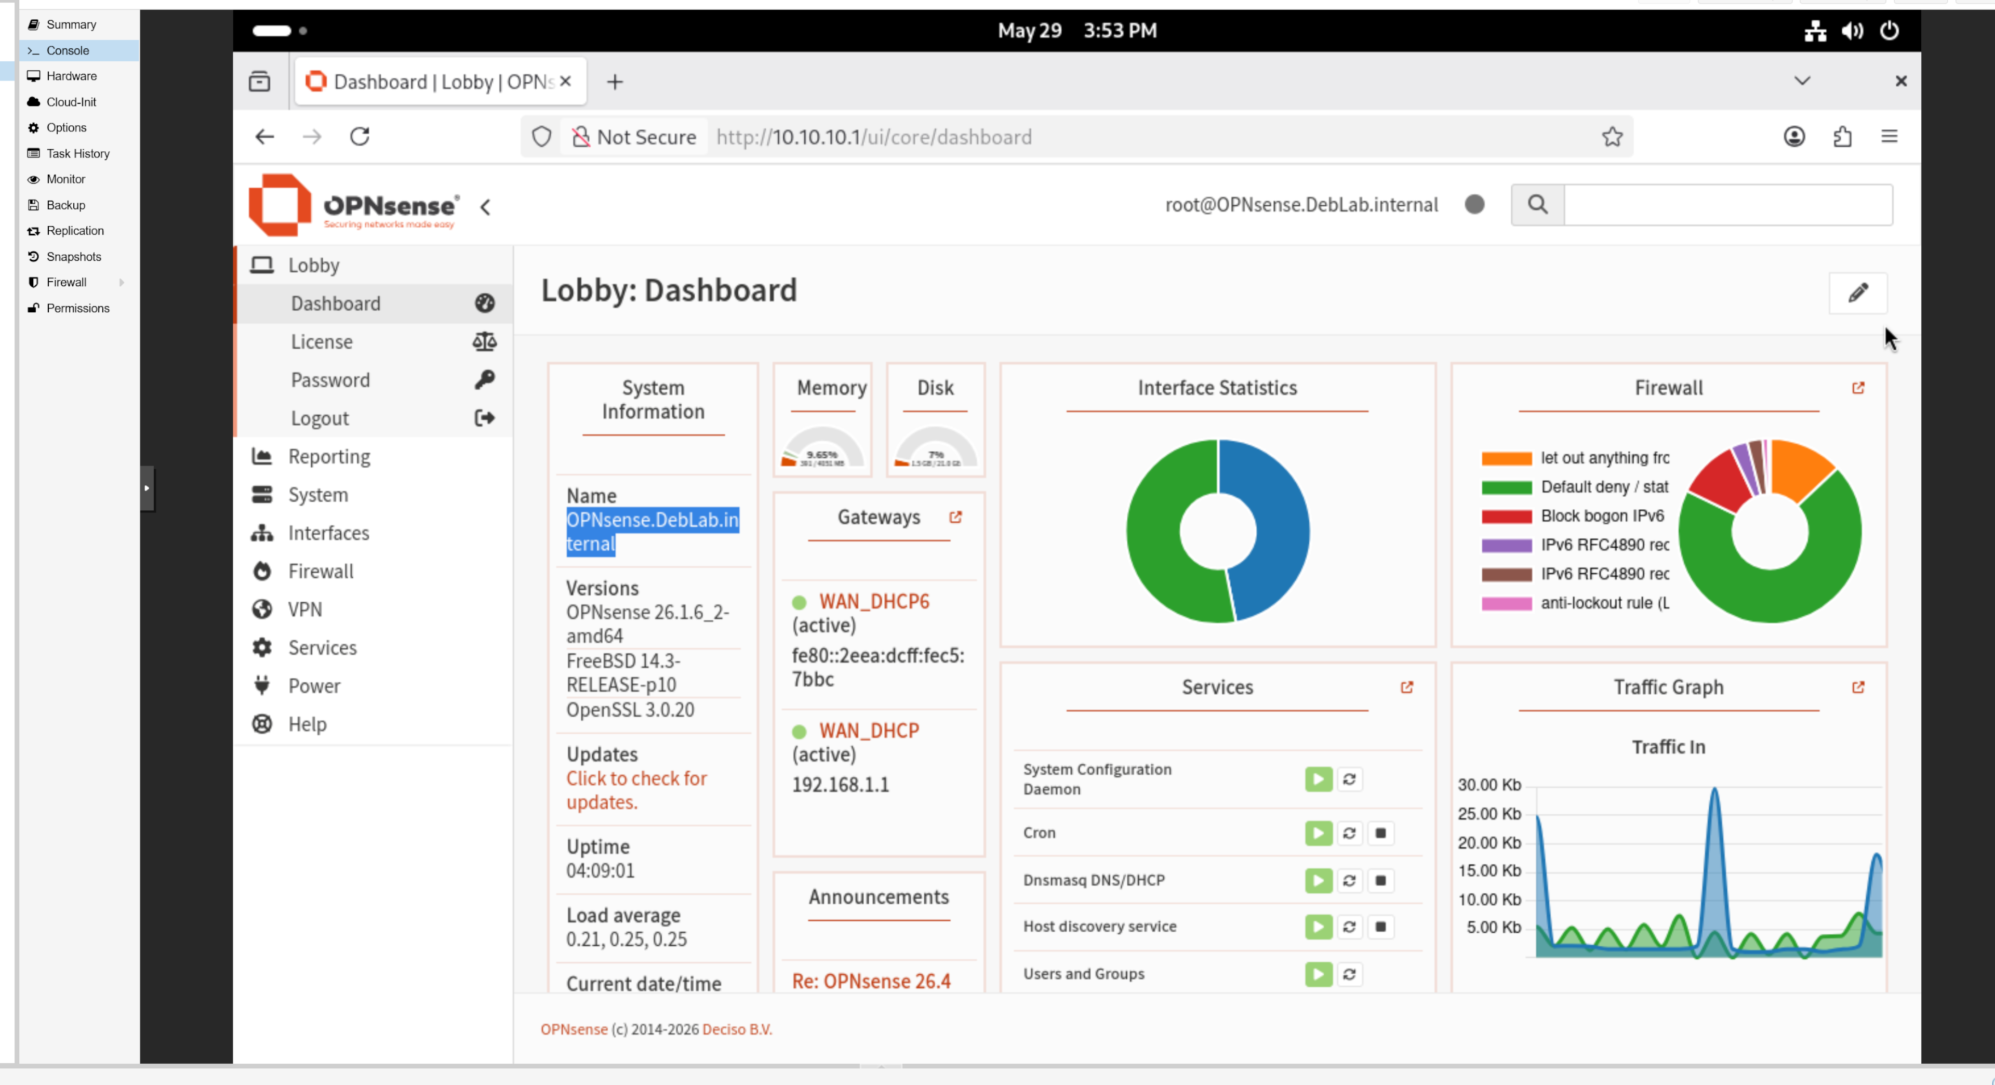The height and width of the screenshot is (1085, 1995).
Task: Click orange 'let out anything' legend swatch
Action: [x=1506, y=458]
